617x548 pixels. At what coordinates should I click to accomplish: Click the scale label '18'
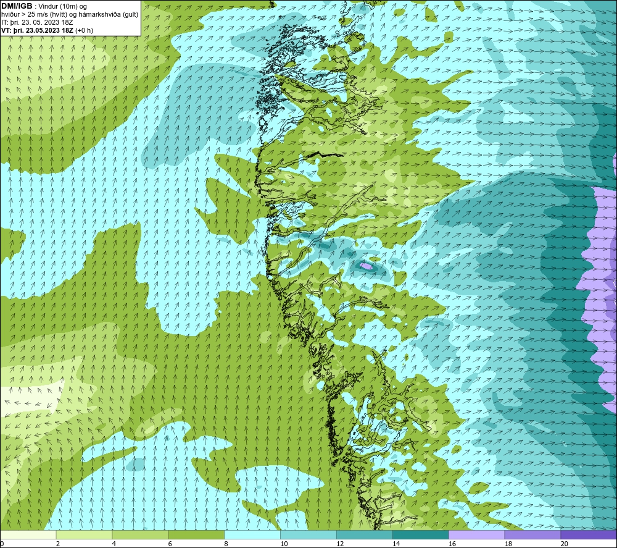508,544
